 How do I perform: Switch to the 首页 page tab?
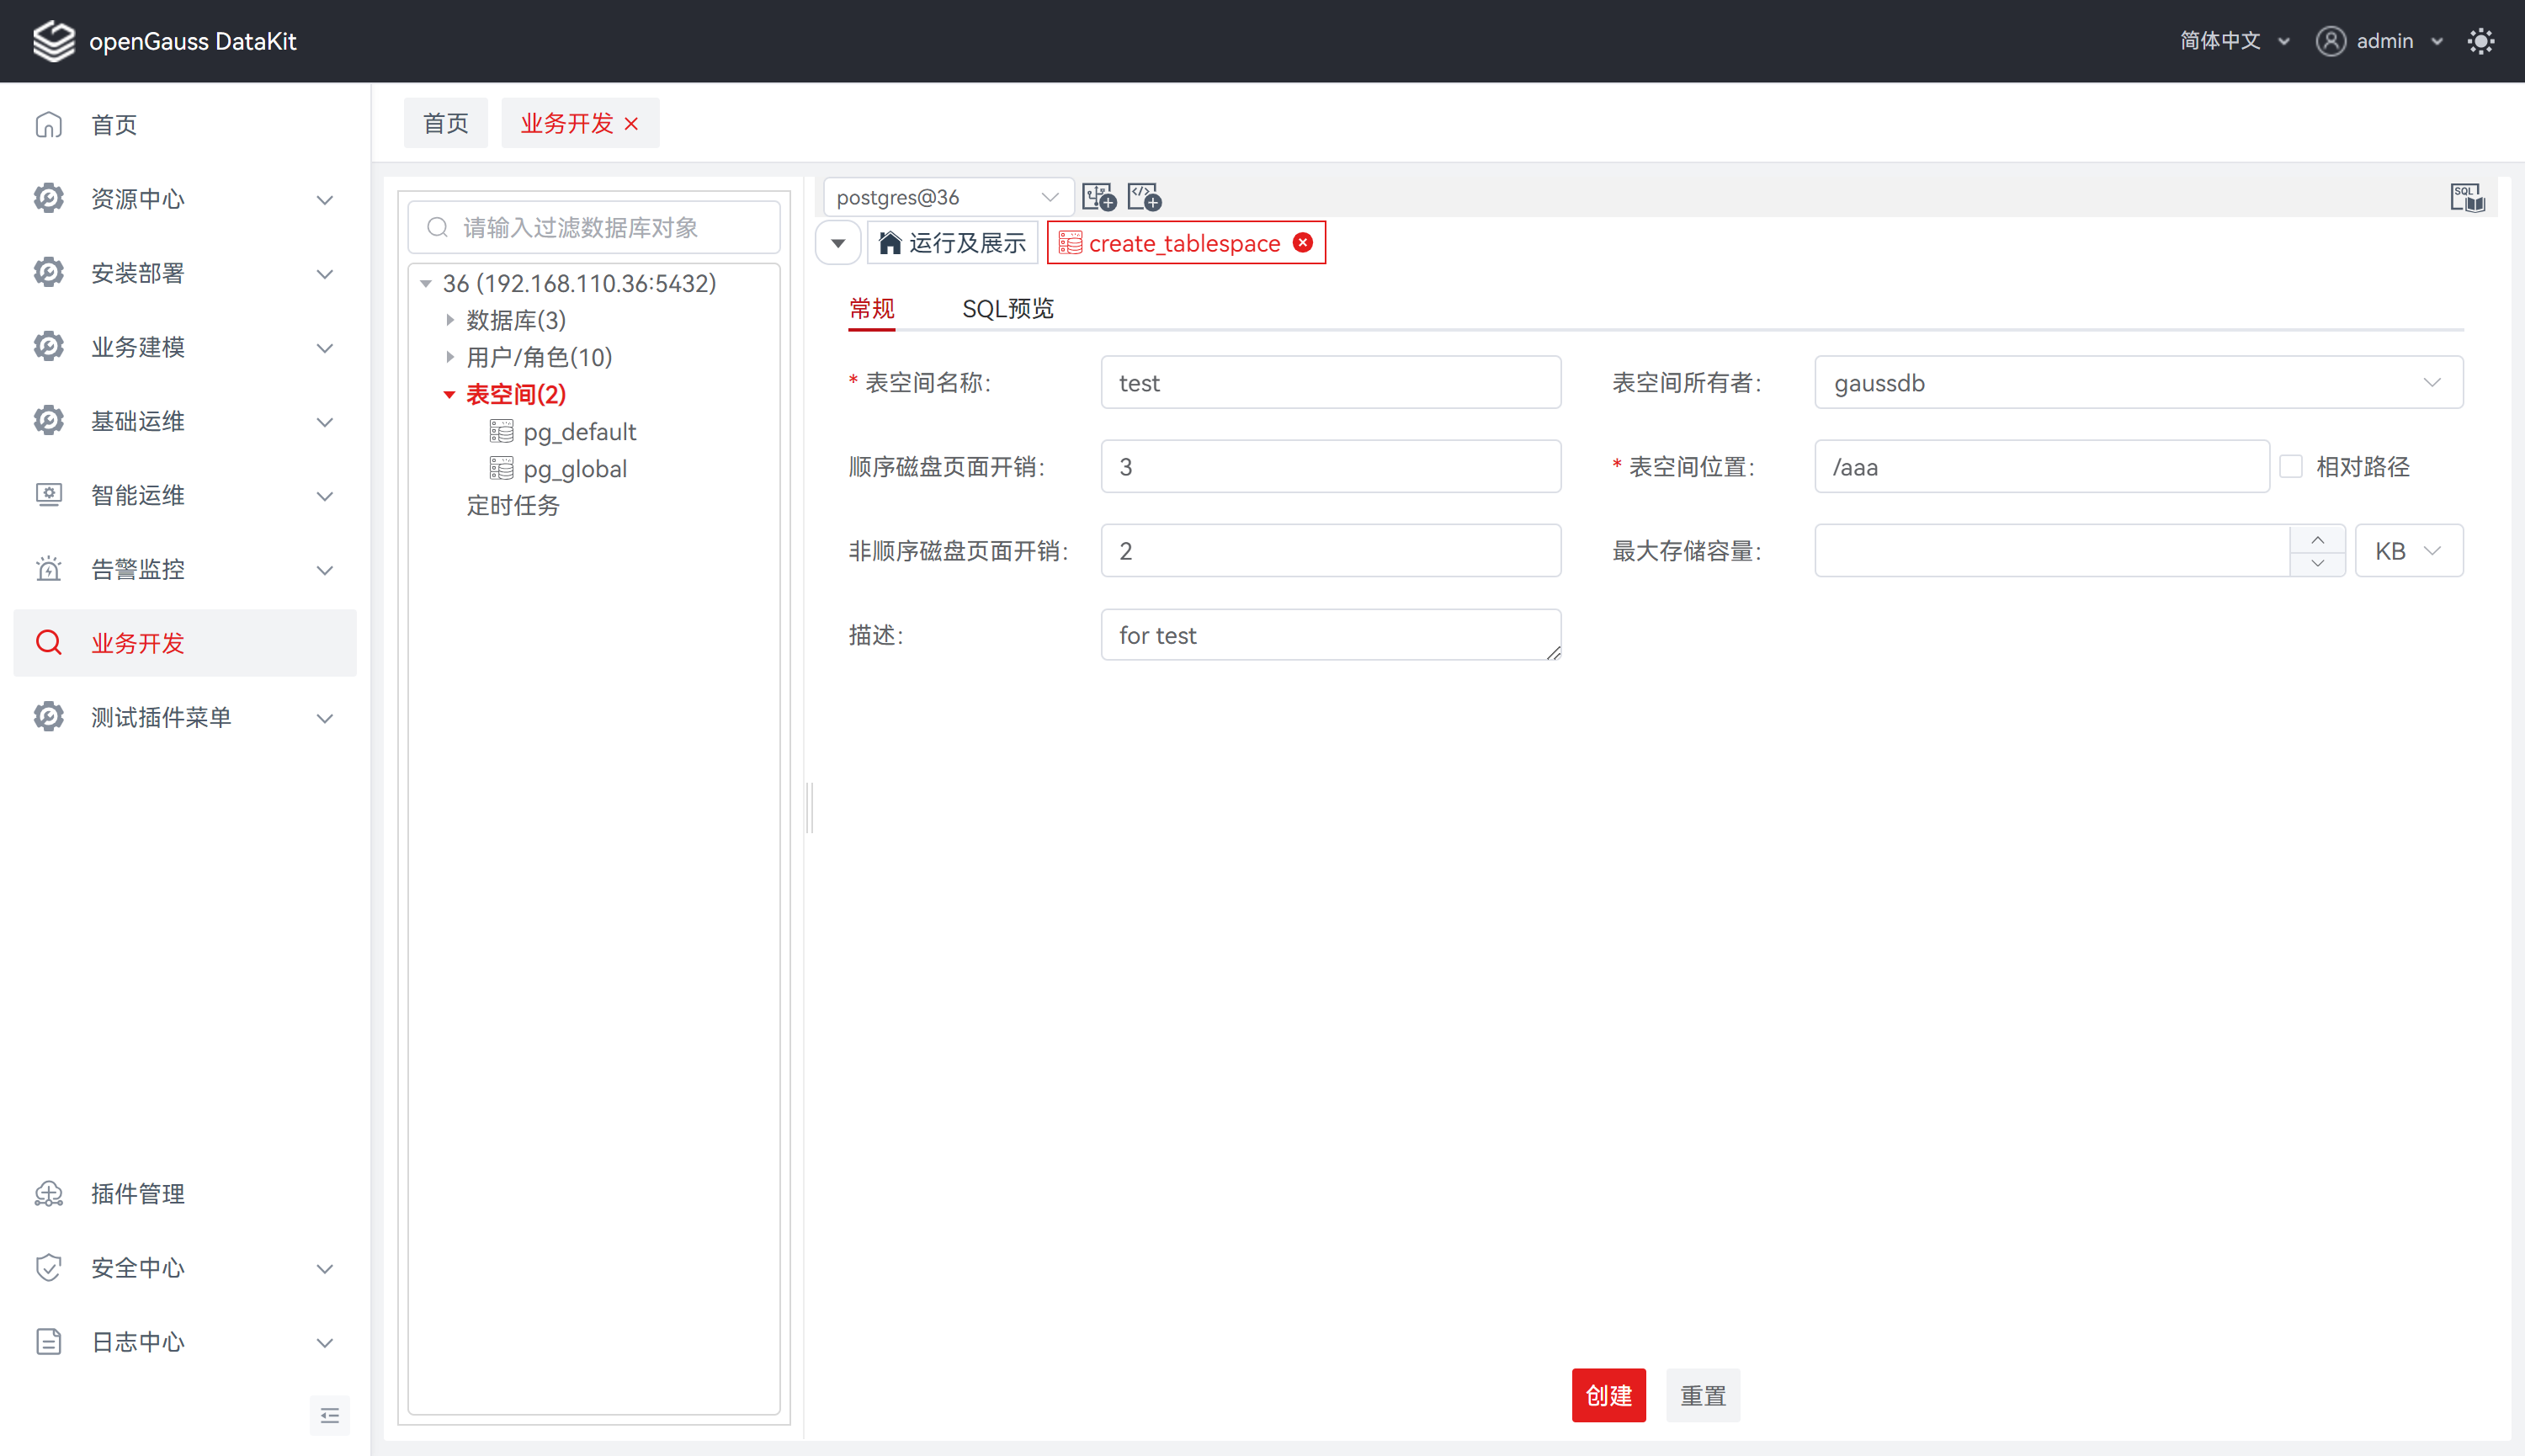(x=446, y=123)
